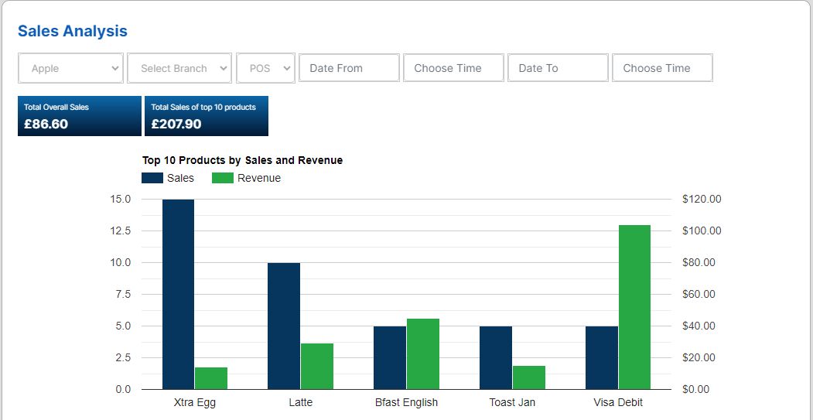Viewport: 813px width, 420px height.
Task: Click the first Choose Time field
Action: point(453,68)
